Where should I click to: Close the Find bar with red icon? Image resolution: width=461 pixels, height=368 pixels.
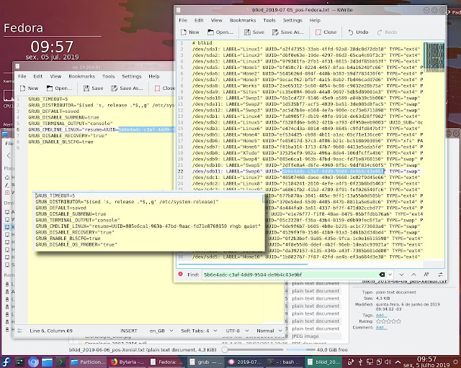(x=180, y=274)
